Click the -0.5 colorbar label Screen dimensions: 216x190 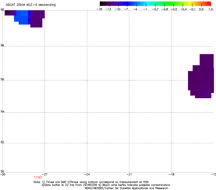(x=174, y=9)
